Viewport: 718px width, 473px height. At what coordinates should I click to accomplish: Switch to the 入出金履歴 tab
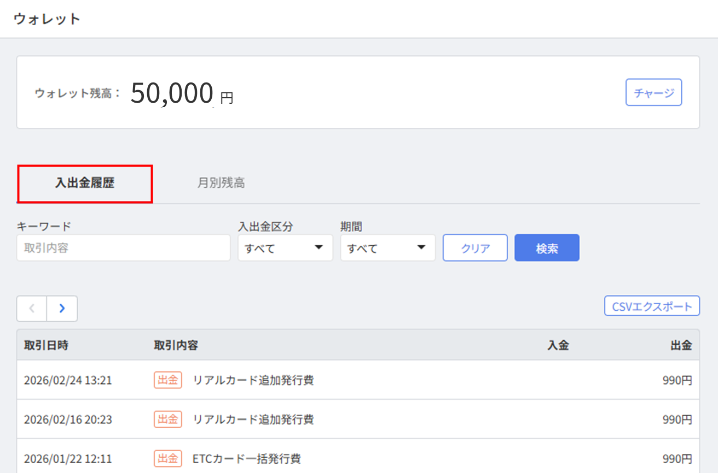(85, 184)
